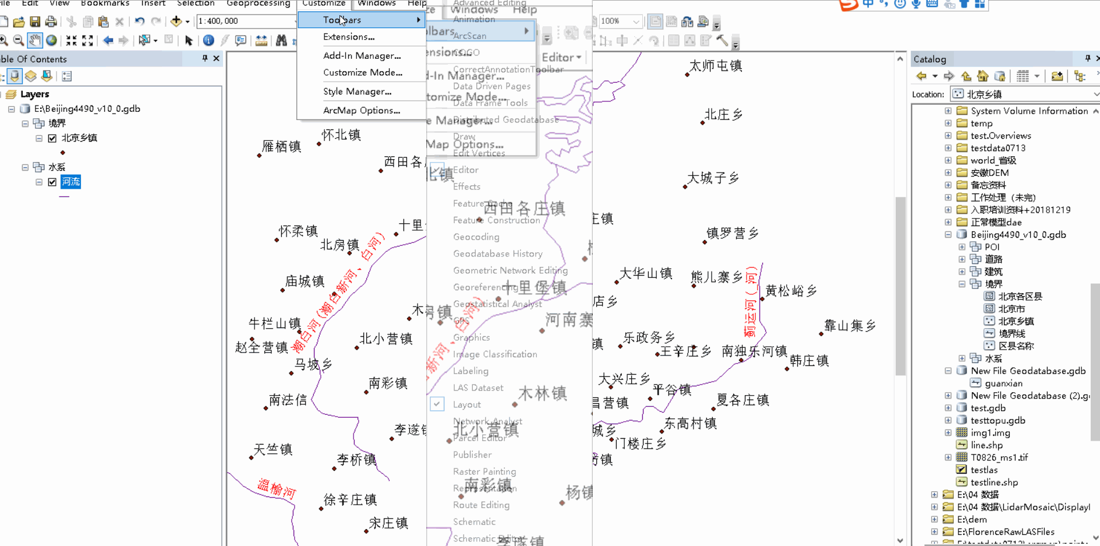
Task: Open the Measure tool
Action: click(261, 40)
